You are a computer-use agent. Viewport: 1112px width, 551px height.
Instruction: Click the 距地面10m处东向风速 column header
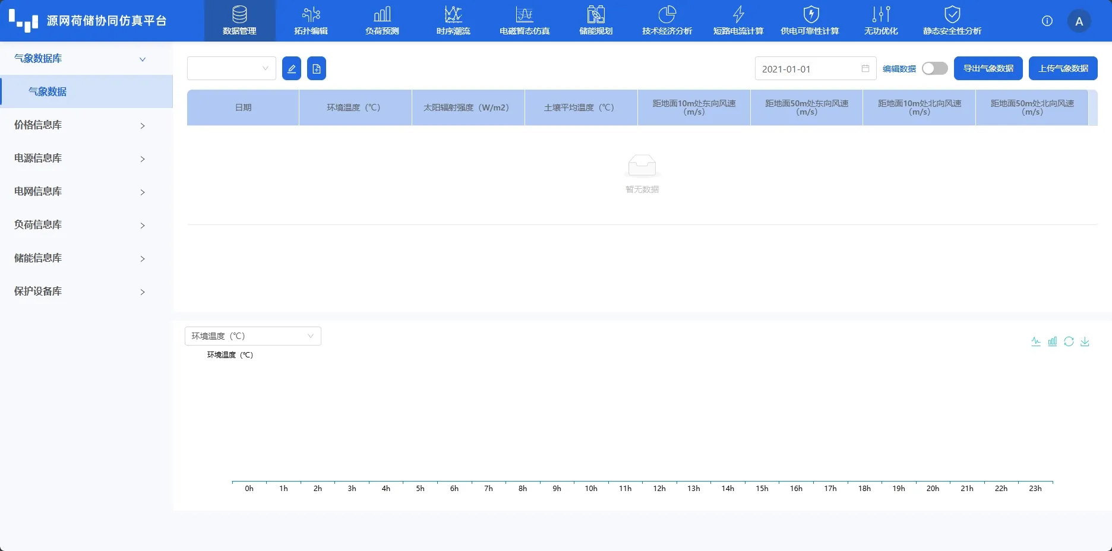694,107
